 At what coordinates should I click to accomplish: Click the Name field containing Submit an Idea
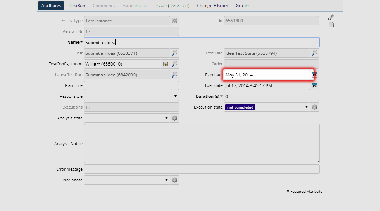click(x=202, y=42)
